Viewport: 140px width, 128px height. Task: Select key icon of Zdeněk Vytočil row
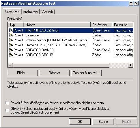(x=11, y=40)
